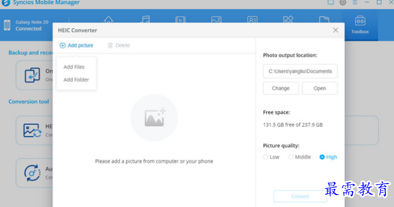394x207 pixels.
Task: Select Middle picture quality
Action: [300, 157]
